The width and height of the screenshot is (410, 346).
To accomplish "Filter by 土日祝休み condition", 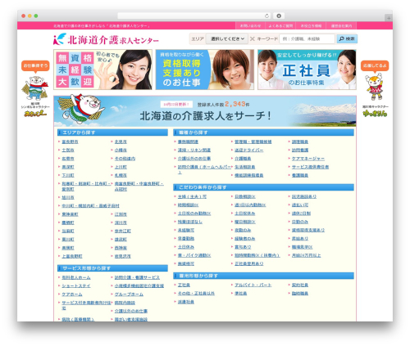I will click(244, 213).
